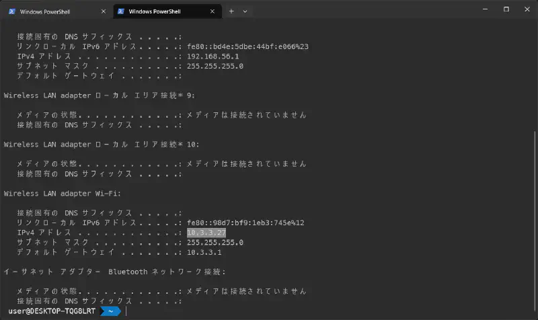This screenshot has height=320, width=538.
Task: Click the PowerShell icon on the active tab
Action: click(122, 11)
